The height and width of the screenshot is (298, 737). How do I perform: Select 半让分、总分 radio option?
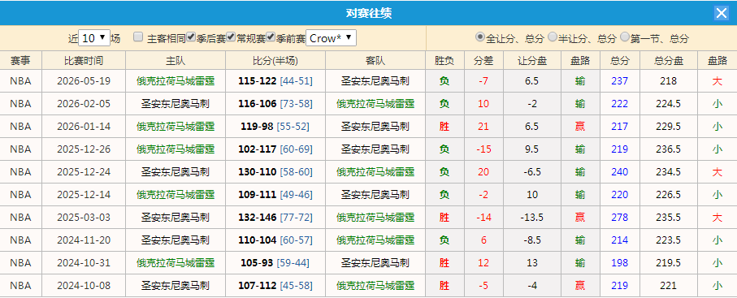click(553, 37)
